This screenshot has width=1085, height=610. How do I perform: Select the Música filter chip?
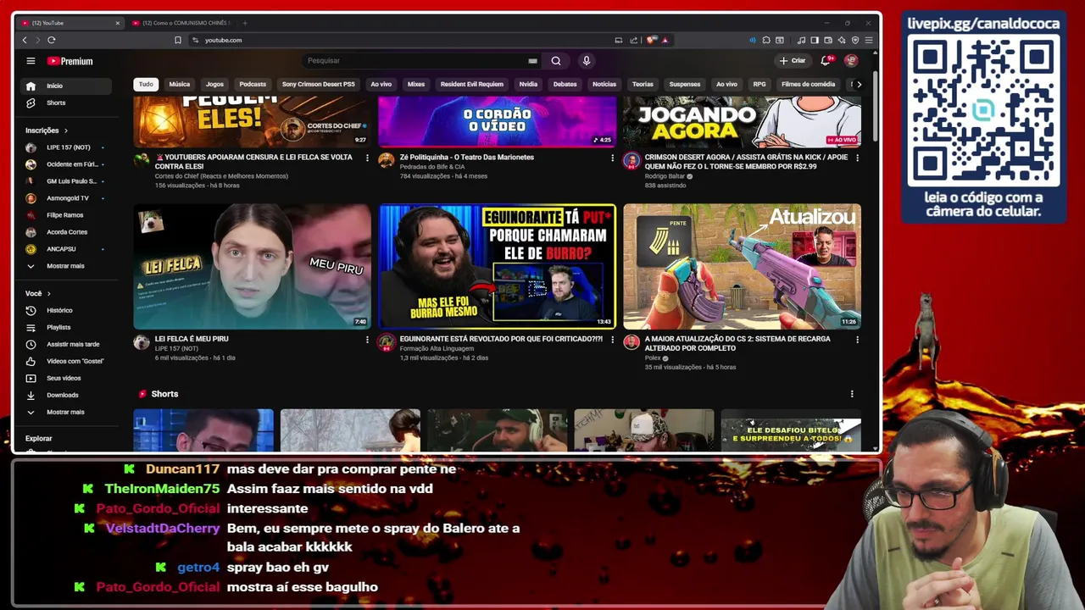tap(180, 84)
